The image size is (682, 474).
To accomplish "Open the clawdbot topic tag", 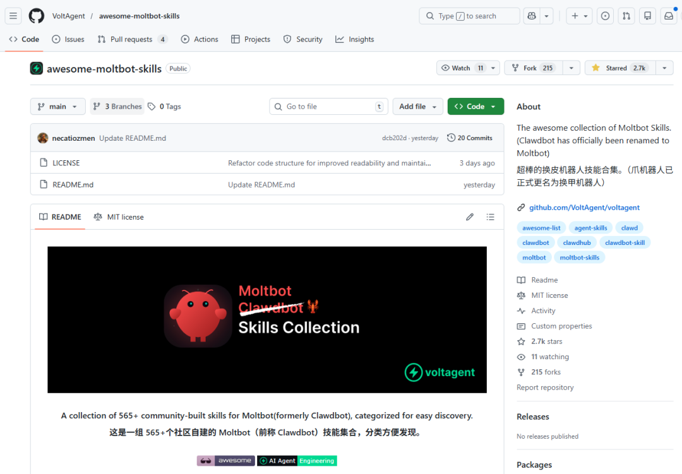I will [535, 242].
